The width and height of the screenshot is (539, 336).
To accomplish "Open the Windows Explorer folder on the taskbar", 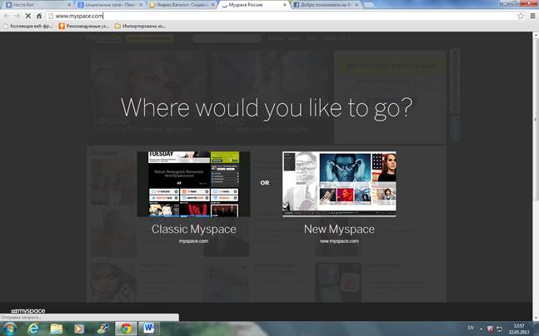I will [57, 329].
